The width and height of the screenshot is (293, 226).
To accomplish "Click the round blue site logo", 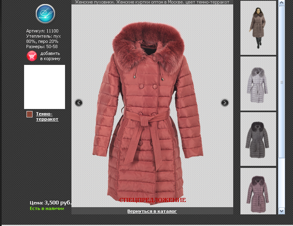I will click(45, 14).
